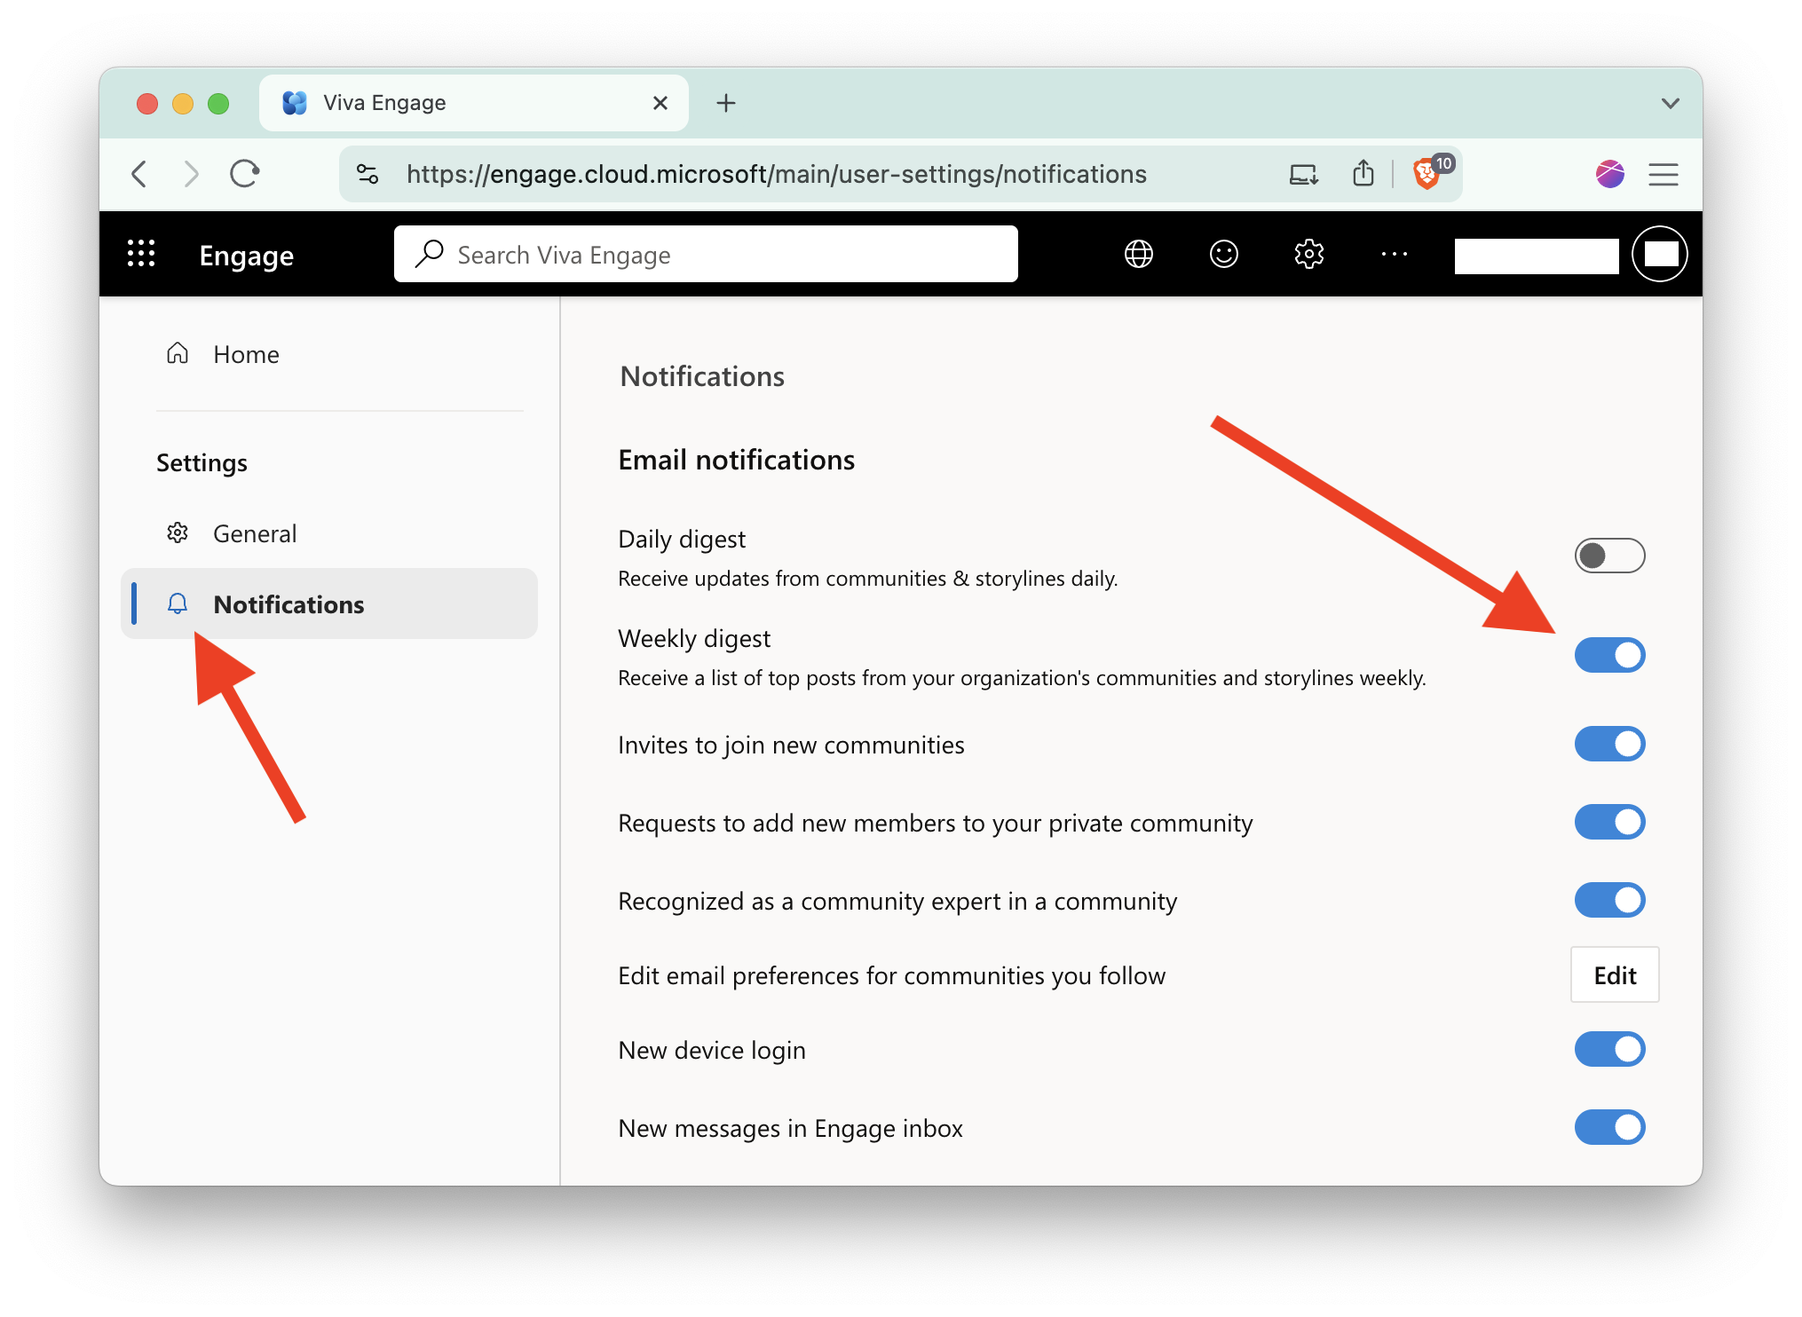Open the app launcher grid icon
Image resolution: width=1802 pixels, height=1317 pixels.
141,254
